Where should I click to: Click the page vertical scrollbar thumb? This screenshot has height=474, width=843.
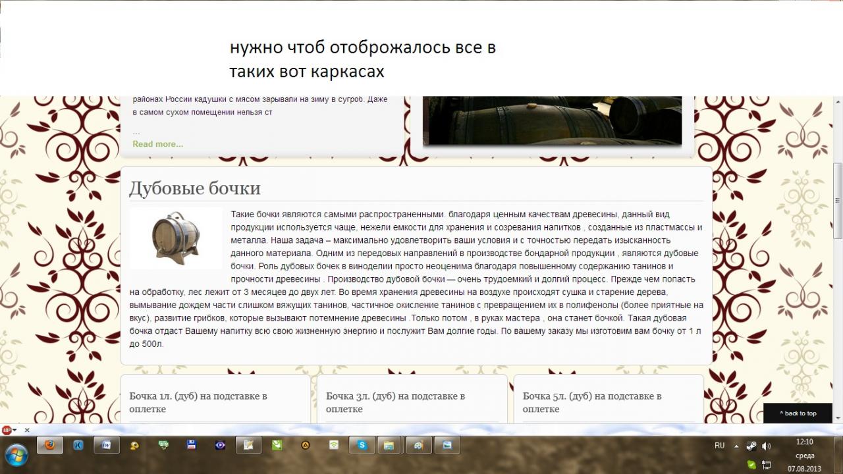[838, 201]
